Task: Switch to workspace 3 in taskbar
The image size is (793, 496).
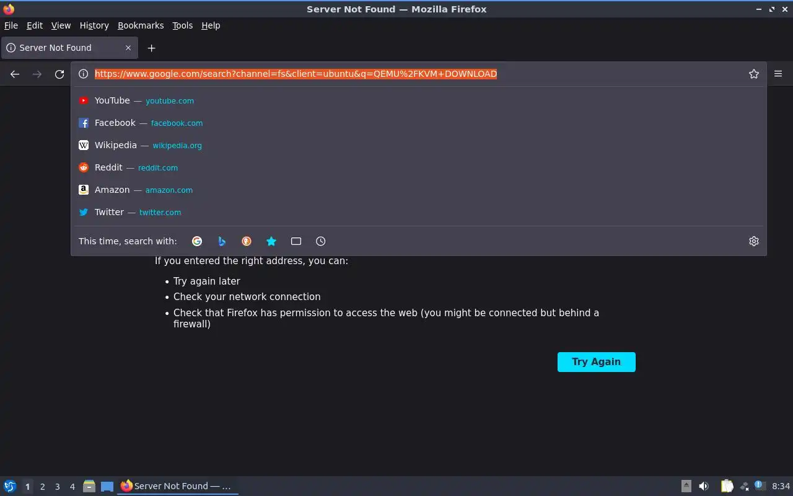Action: tap(57, 487)
